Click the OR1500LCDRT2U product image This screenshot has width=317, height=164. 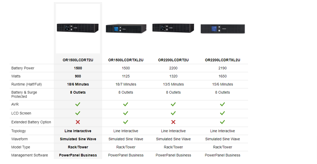[x=78, y=28]
